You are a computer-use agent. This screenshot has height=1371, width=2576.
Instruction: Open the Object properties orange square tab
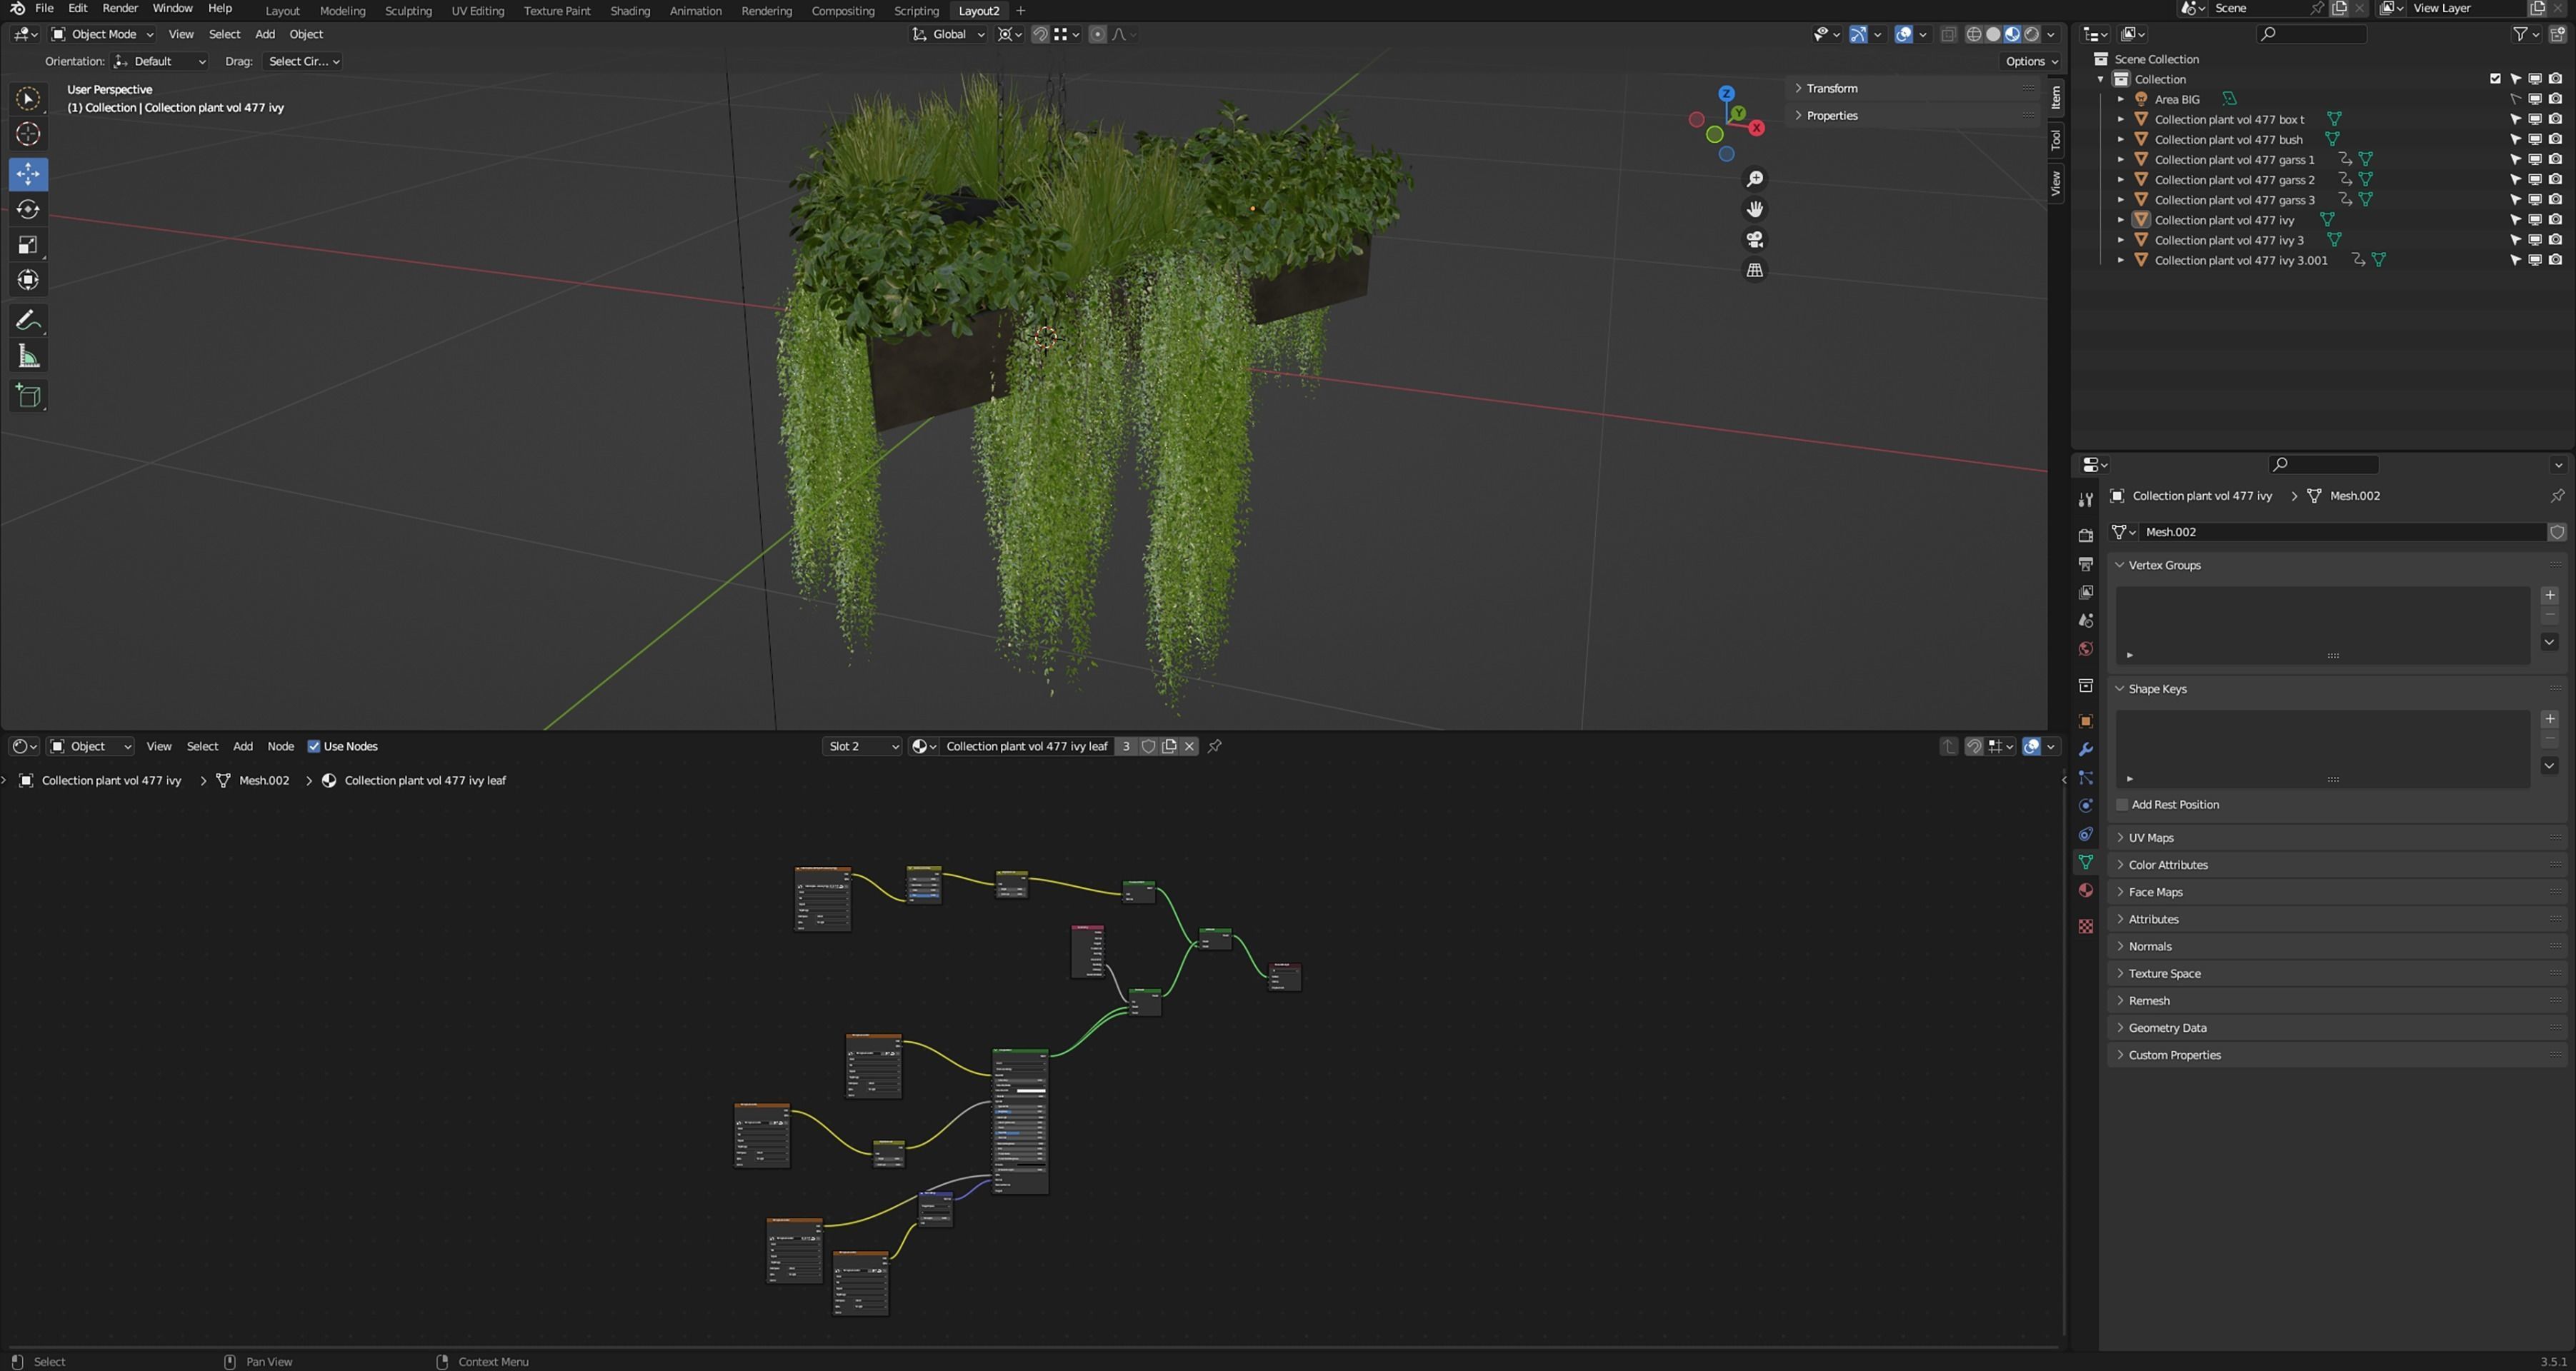(2085, 721)
